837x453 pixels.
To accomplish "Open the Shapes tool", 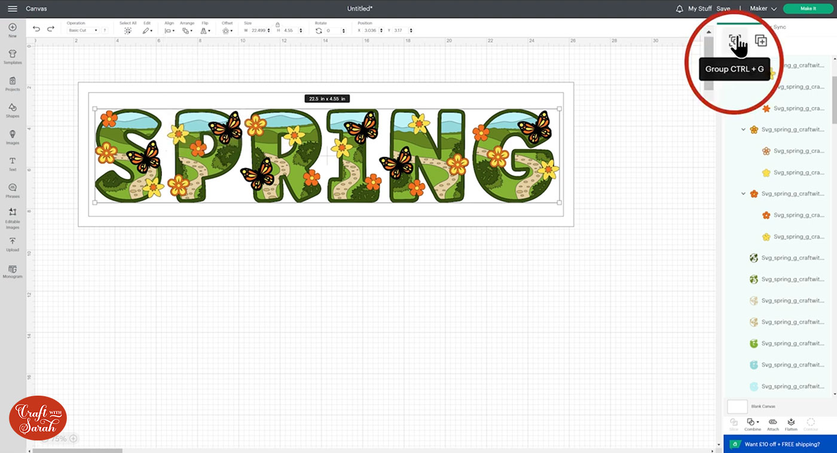I will (x=13, y=111).
